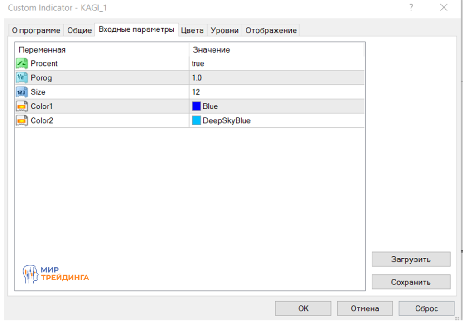Viewport: 464px width, 322px height.
Task: Click the integer type icon beside Size
Action: click(22, 92)
